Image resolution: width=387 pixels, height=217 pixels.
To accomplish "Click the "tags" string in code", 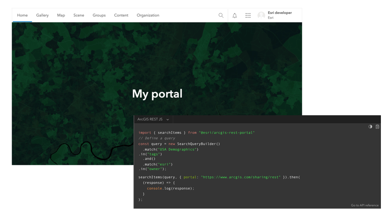I will point(154,154).
